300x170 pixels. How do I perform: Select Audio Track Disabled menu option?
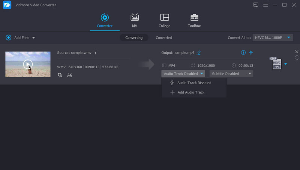[x=194, y=83]
